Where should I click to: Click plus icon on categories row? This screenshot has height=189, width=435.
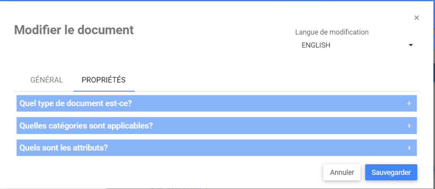click(409, 126)
